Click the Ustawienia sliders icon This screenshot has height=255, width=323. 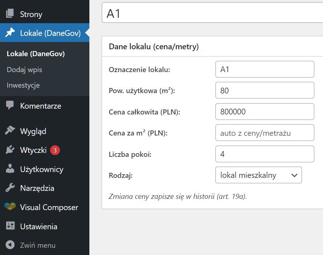click(x=10, y=226)
